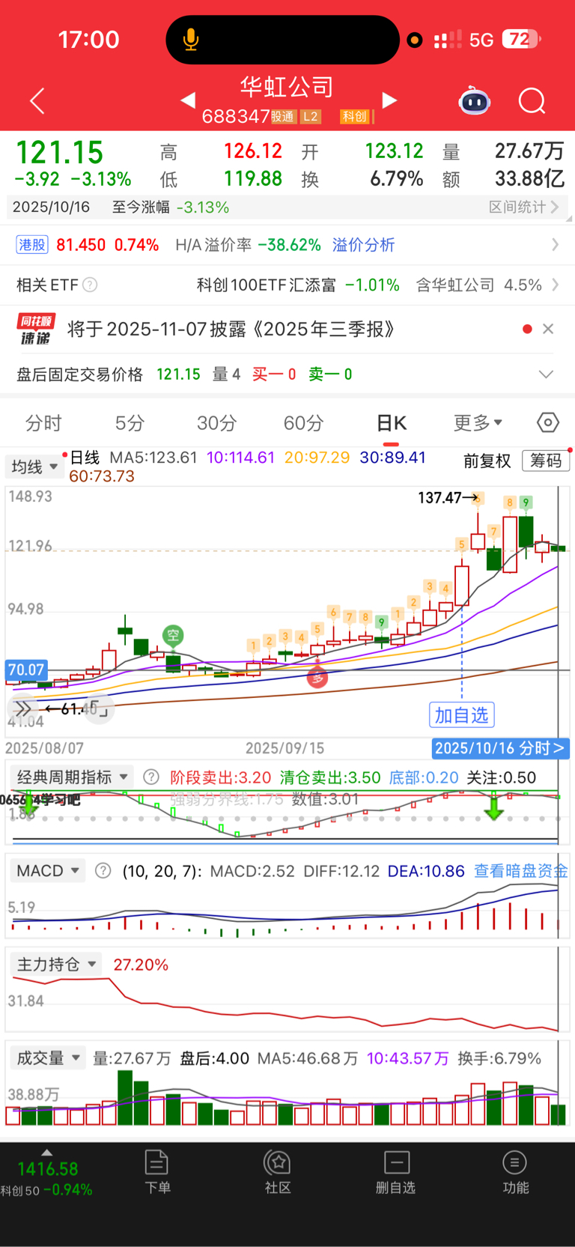This screenshot has height=1247, width=575.
Task: Open the 更多 periods dropdown
Action: pos(478,423)
